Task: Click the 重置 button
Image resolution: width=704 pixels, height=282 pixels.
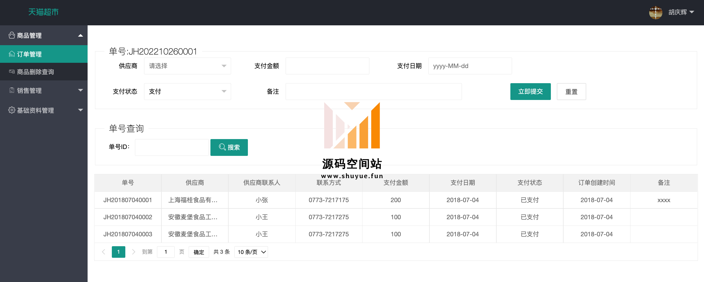Action: tap(571, 91)
